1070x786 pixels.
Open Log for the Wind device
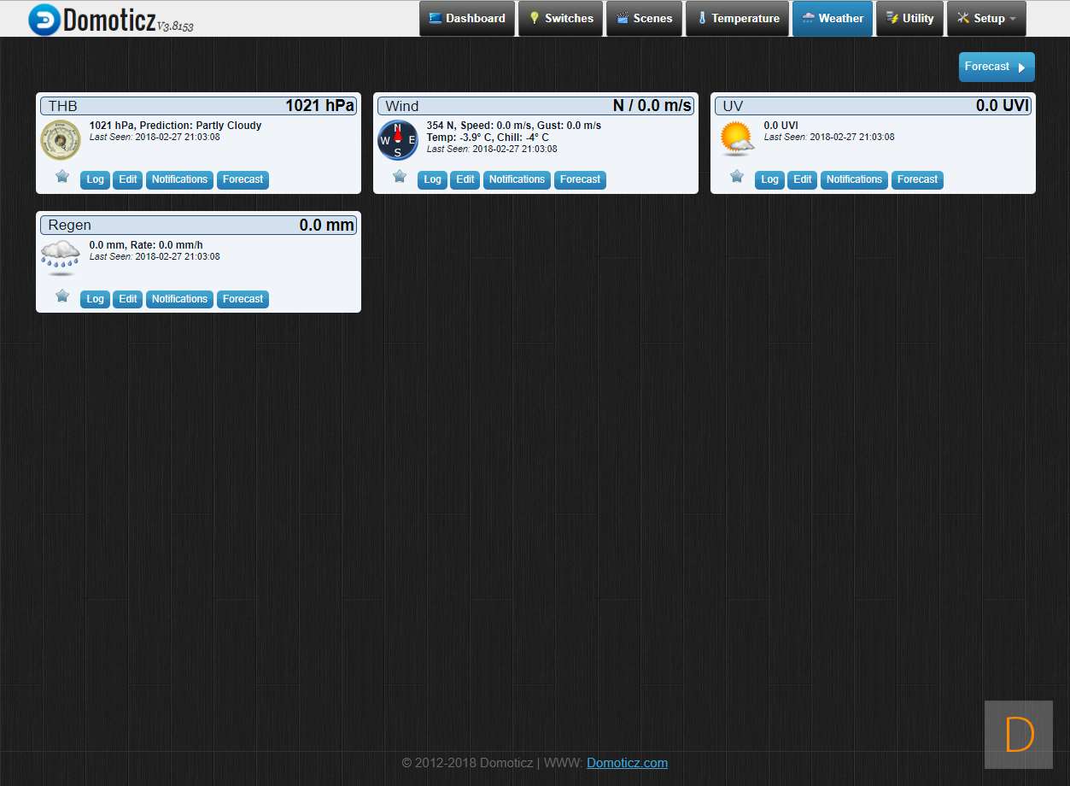click(433, 180)
